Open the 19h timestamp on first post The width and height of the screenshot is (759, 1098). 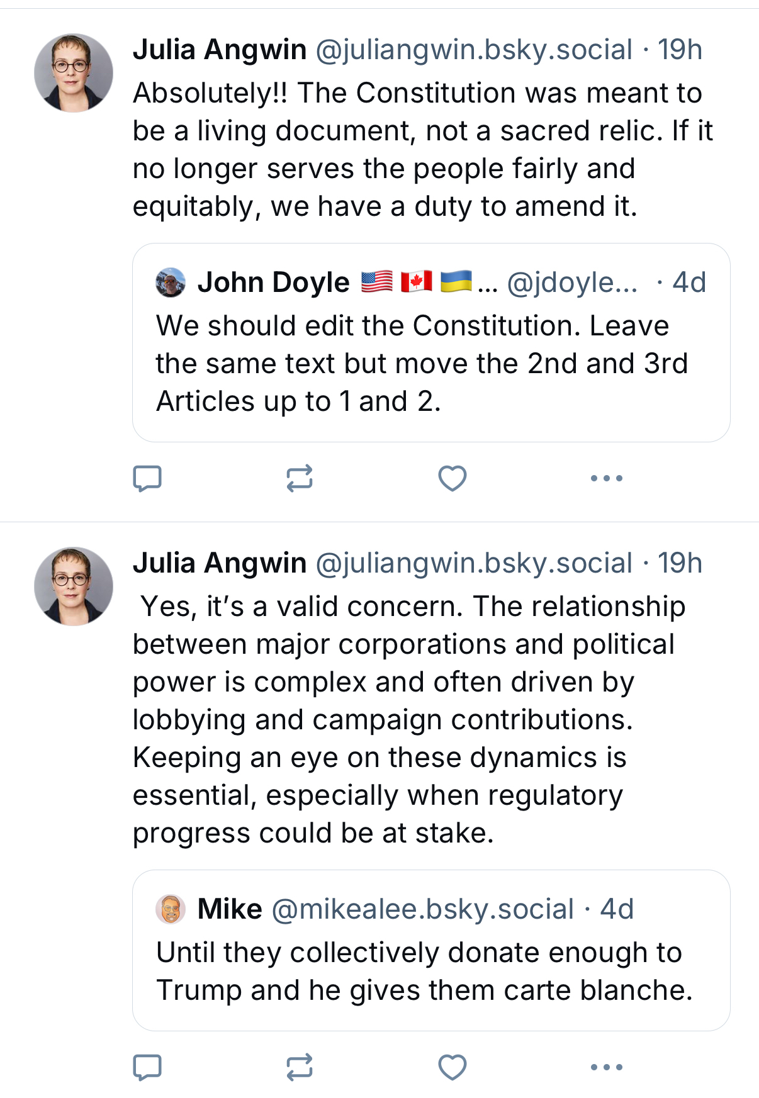(x=680, y=50)
